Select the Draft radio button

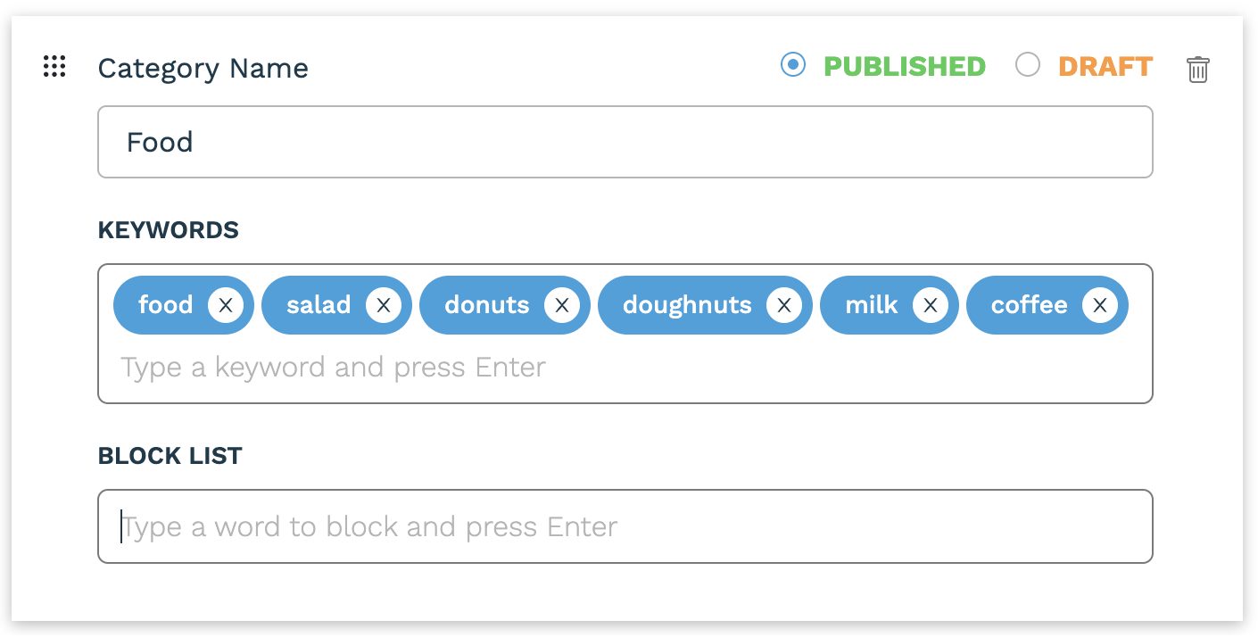[1028, 64]
